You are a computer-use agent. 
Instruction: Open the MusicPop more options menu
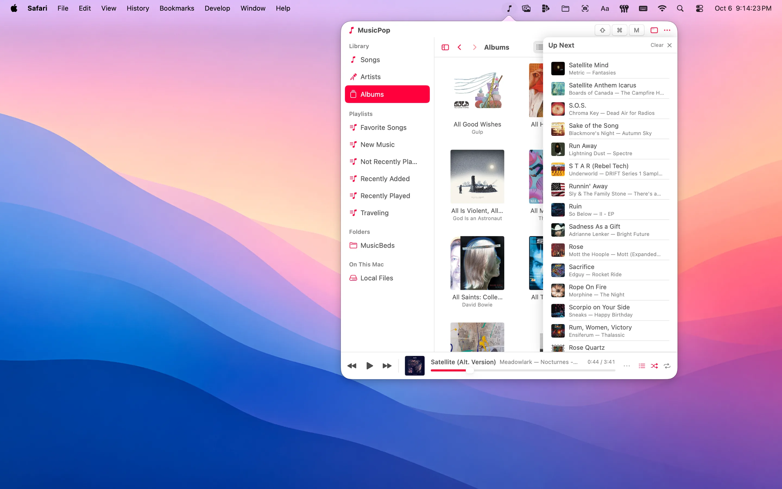667,30
